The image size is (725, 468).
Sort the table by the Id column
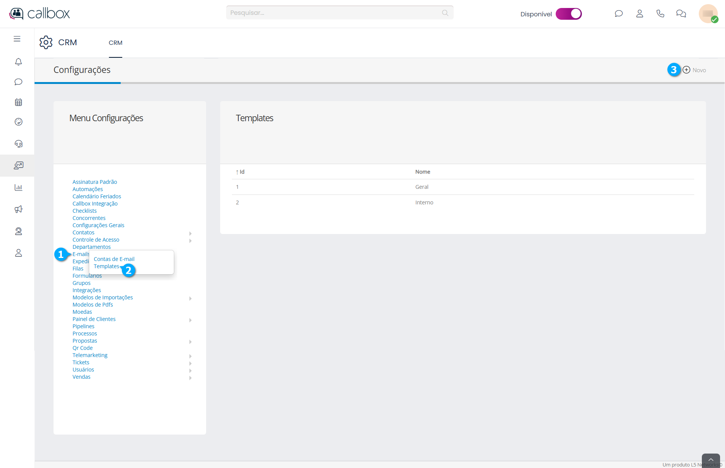[242, 172]
